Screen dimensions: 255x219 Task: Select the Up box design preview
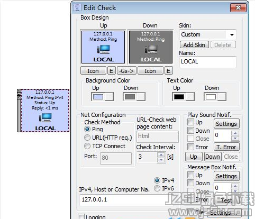click(x=103, y=47)
